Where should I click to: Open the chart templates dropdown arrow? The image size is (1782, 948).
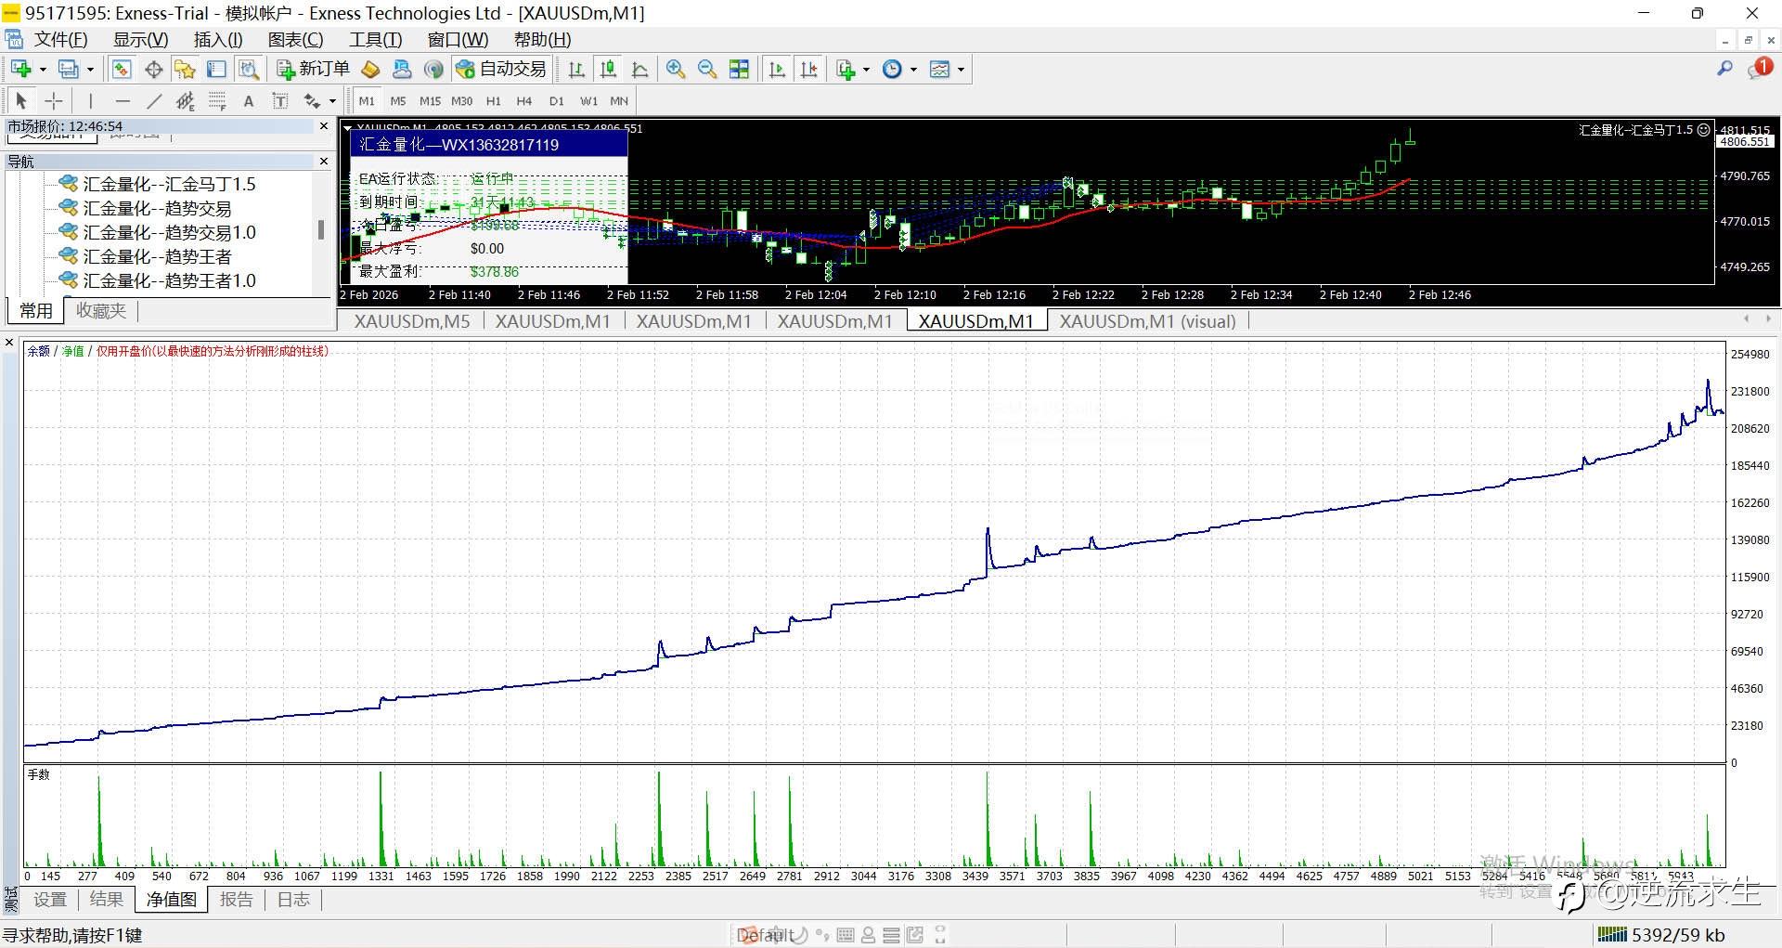(961, 70)
